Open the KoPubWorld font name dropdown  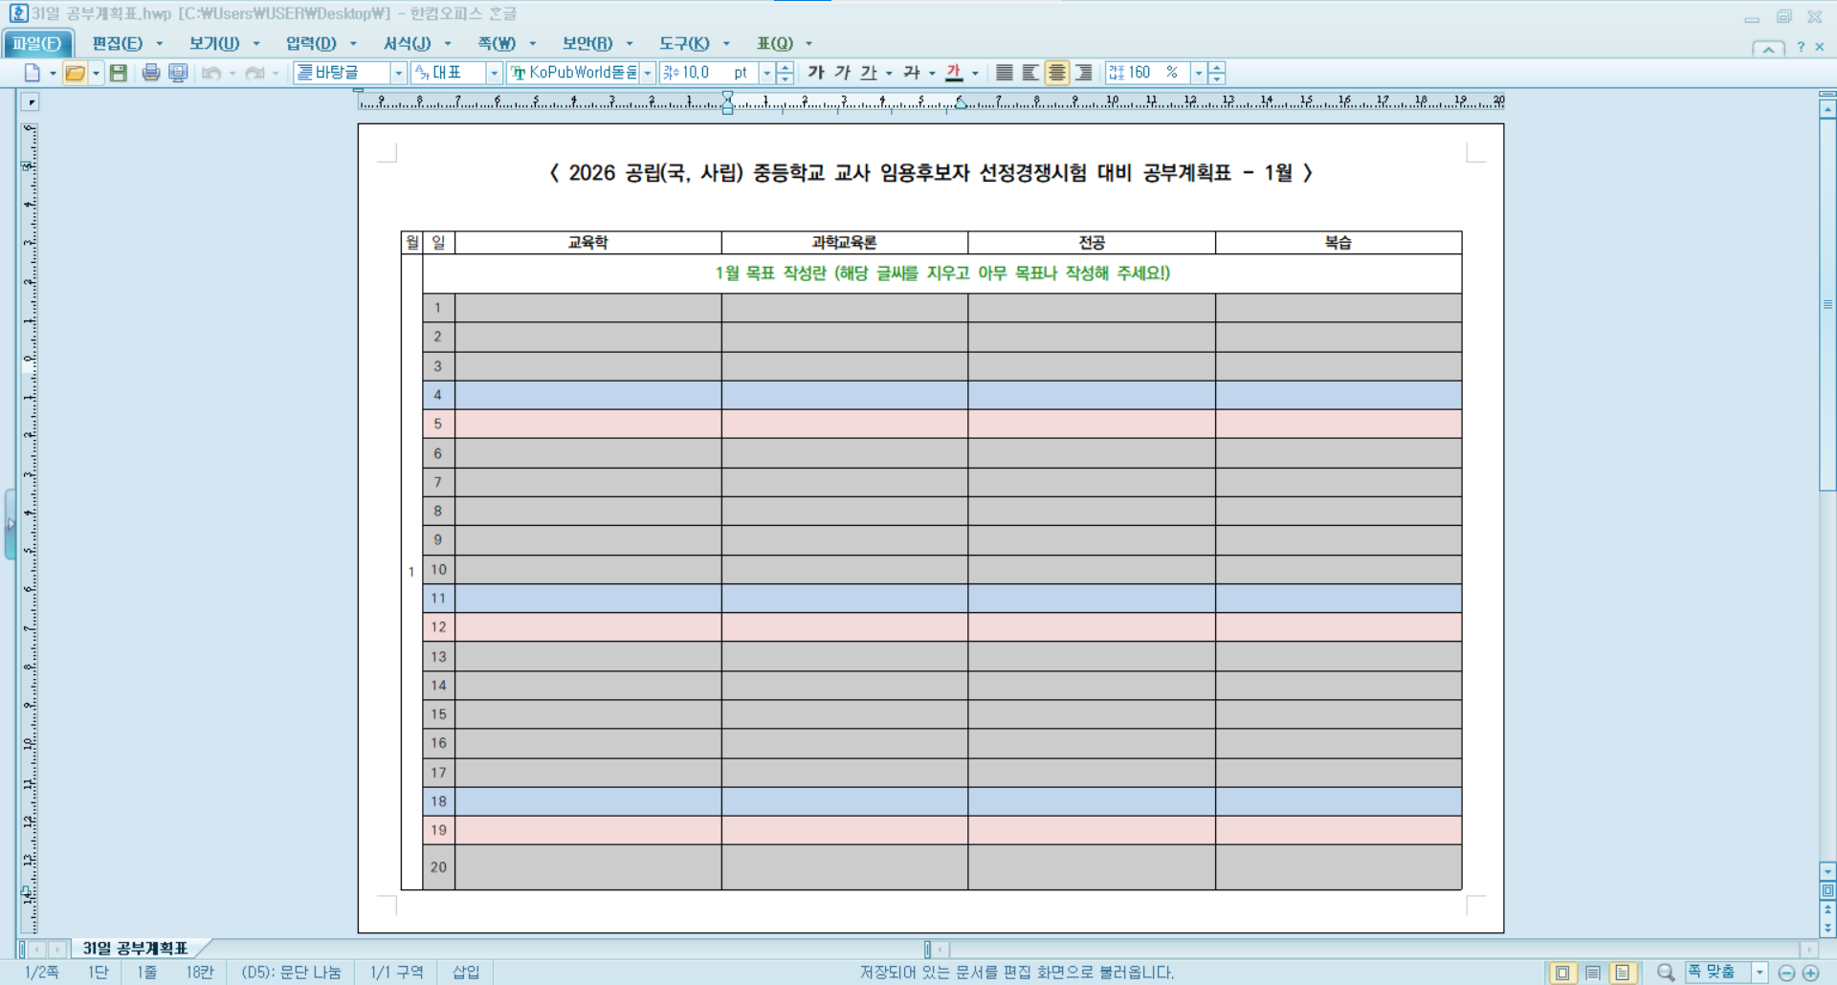pyautogui.click(x=648, y=73)
